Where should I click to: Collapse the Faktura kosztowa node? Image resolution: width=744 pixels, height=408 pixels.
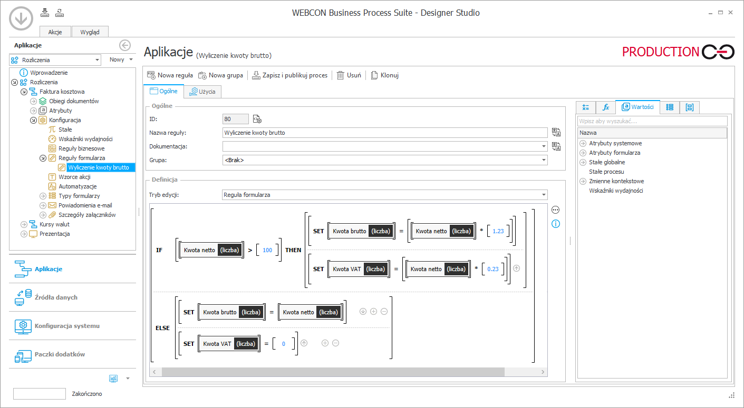23,92
